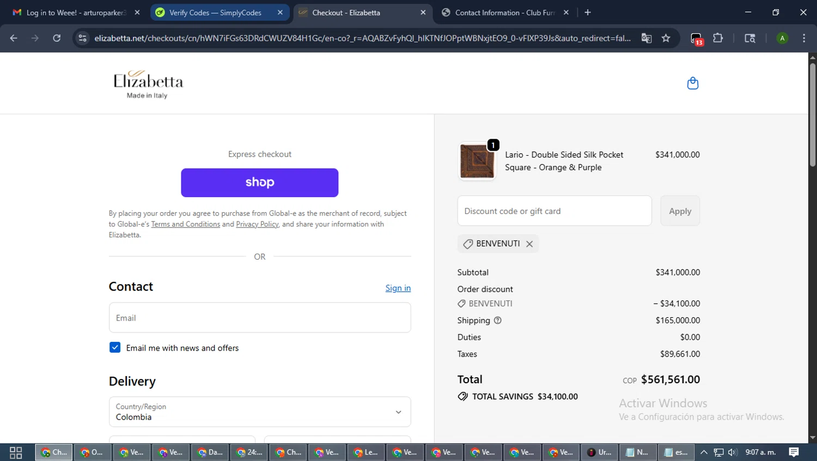This screenshot has height=461, width=817.
Task: Bookmark this page with the star icon
Action: 666,38
